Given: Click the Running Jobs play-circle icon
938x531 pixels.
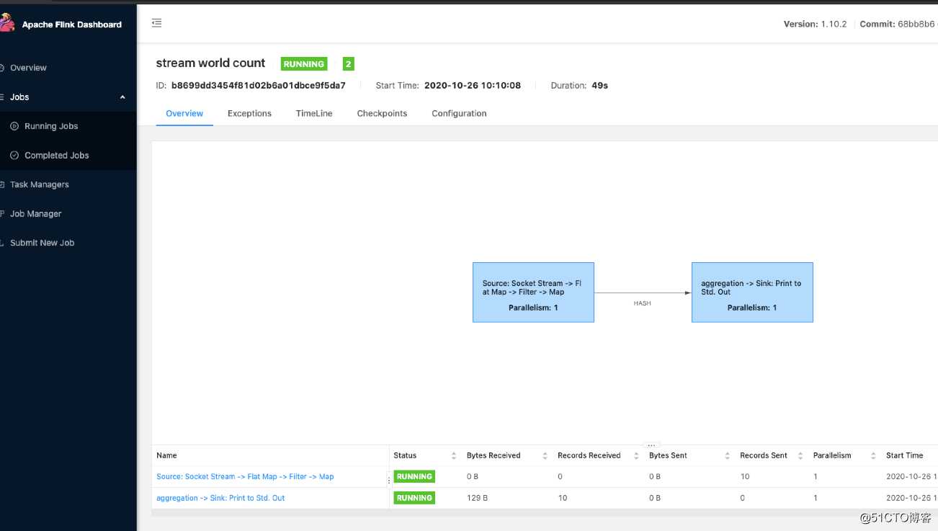Looking at the screenshot, I should pyautogui.click(x=14, y=126).
